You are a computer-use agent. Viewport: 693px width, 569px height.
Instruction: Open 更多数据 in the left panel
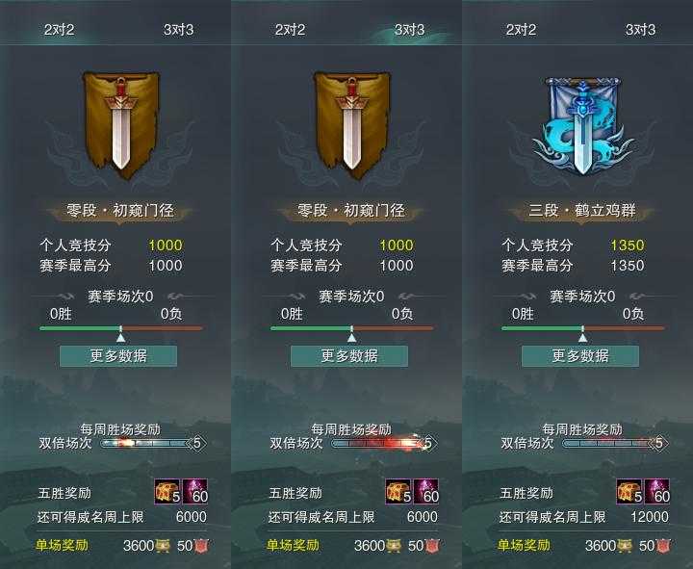click(x=118, y=356)
